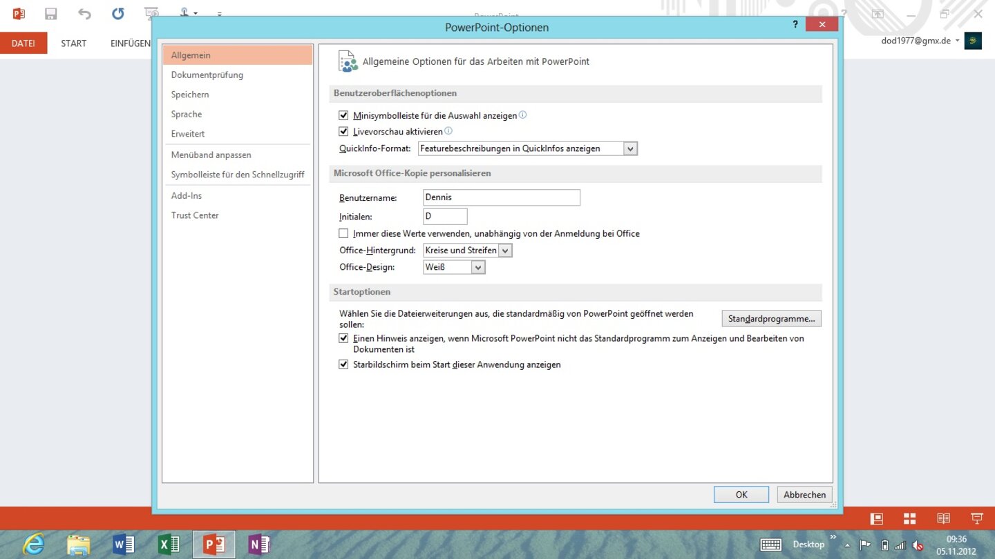
Task: Click the battery icon in system tray
Action: click(x=884, y=545)
